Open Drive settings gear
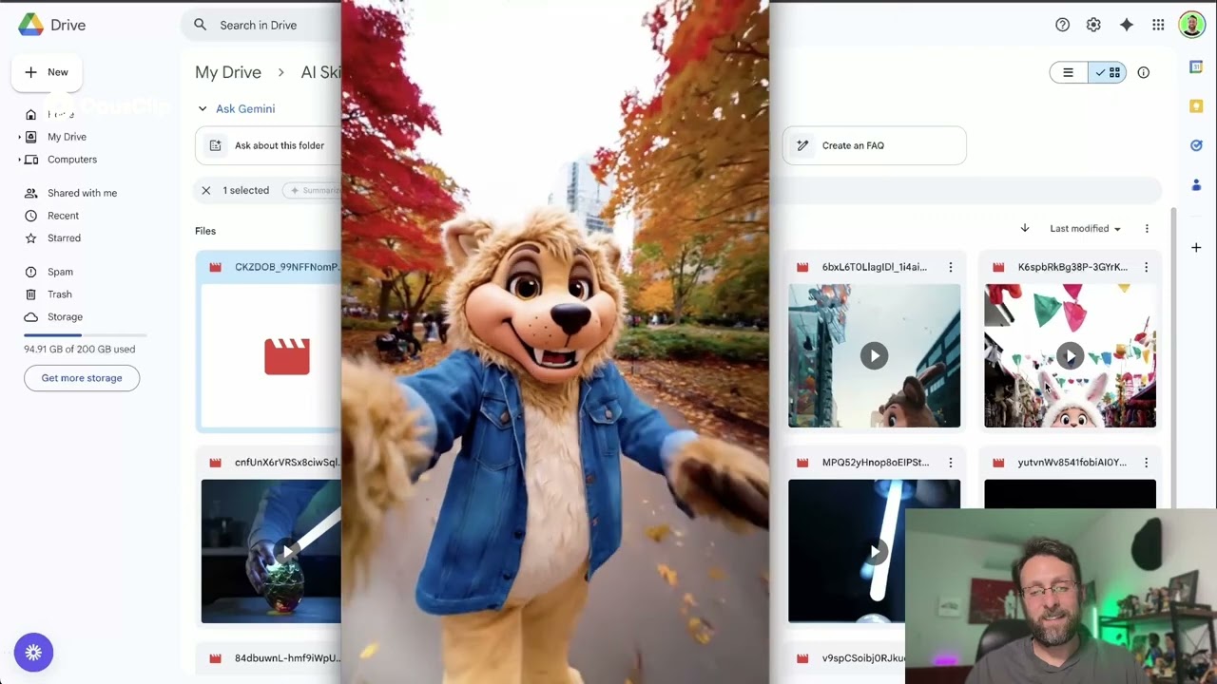Viewport: 1217px width, 684px height. tap(1093, 25)
